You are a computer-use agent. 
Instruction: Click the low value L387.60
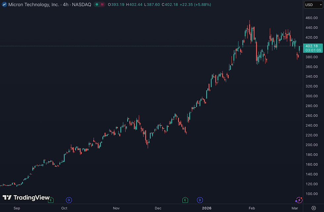coord(152,5)
